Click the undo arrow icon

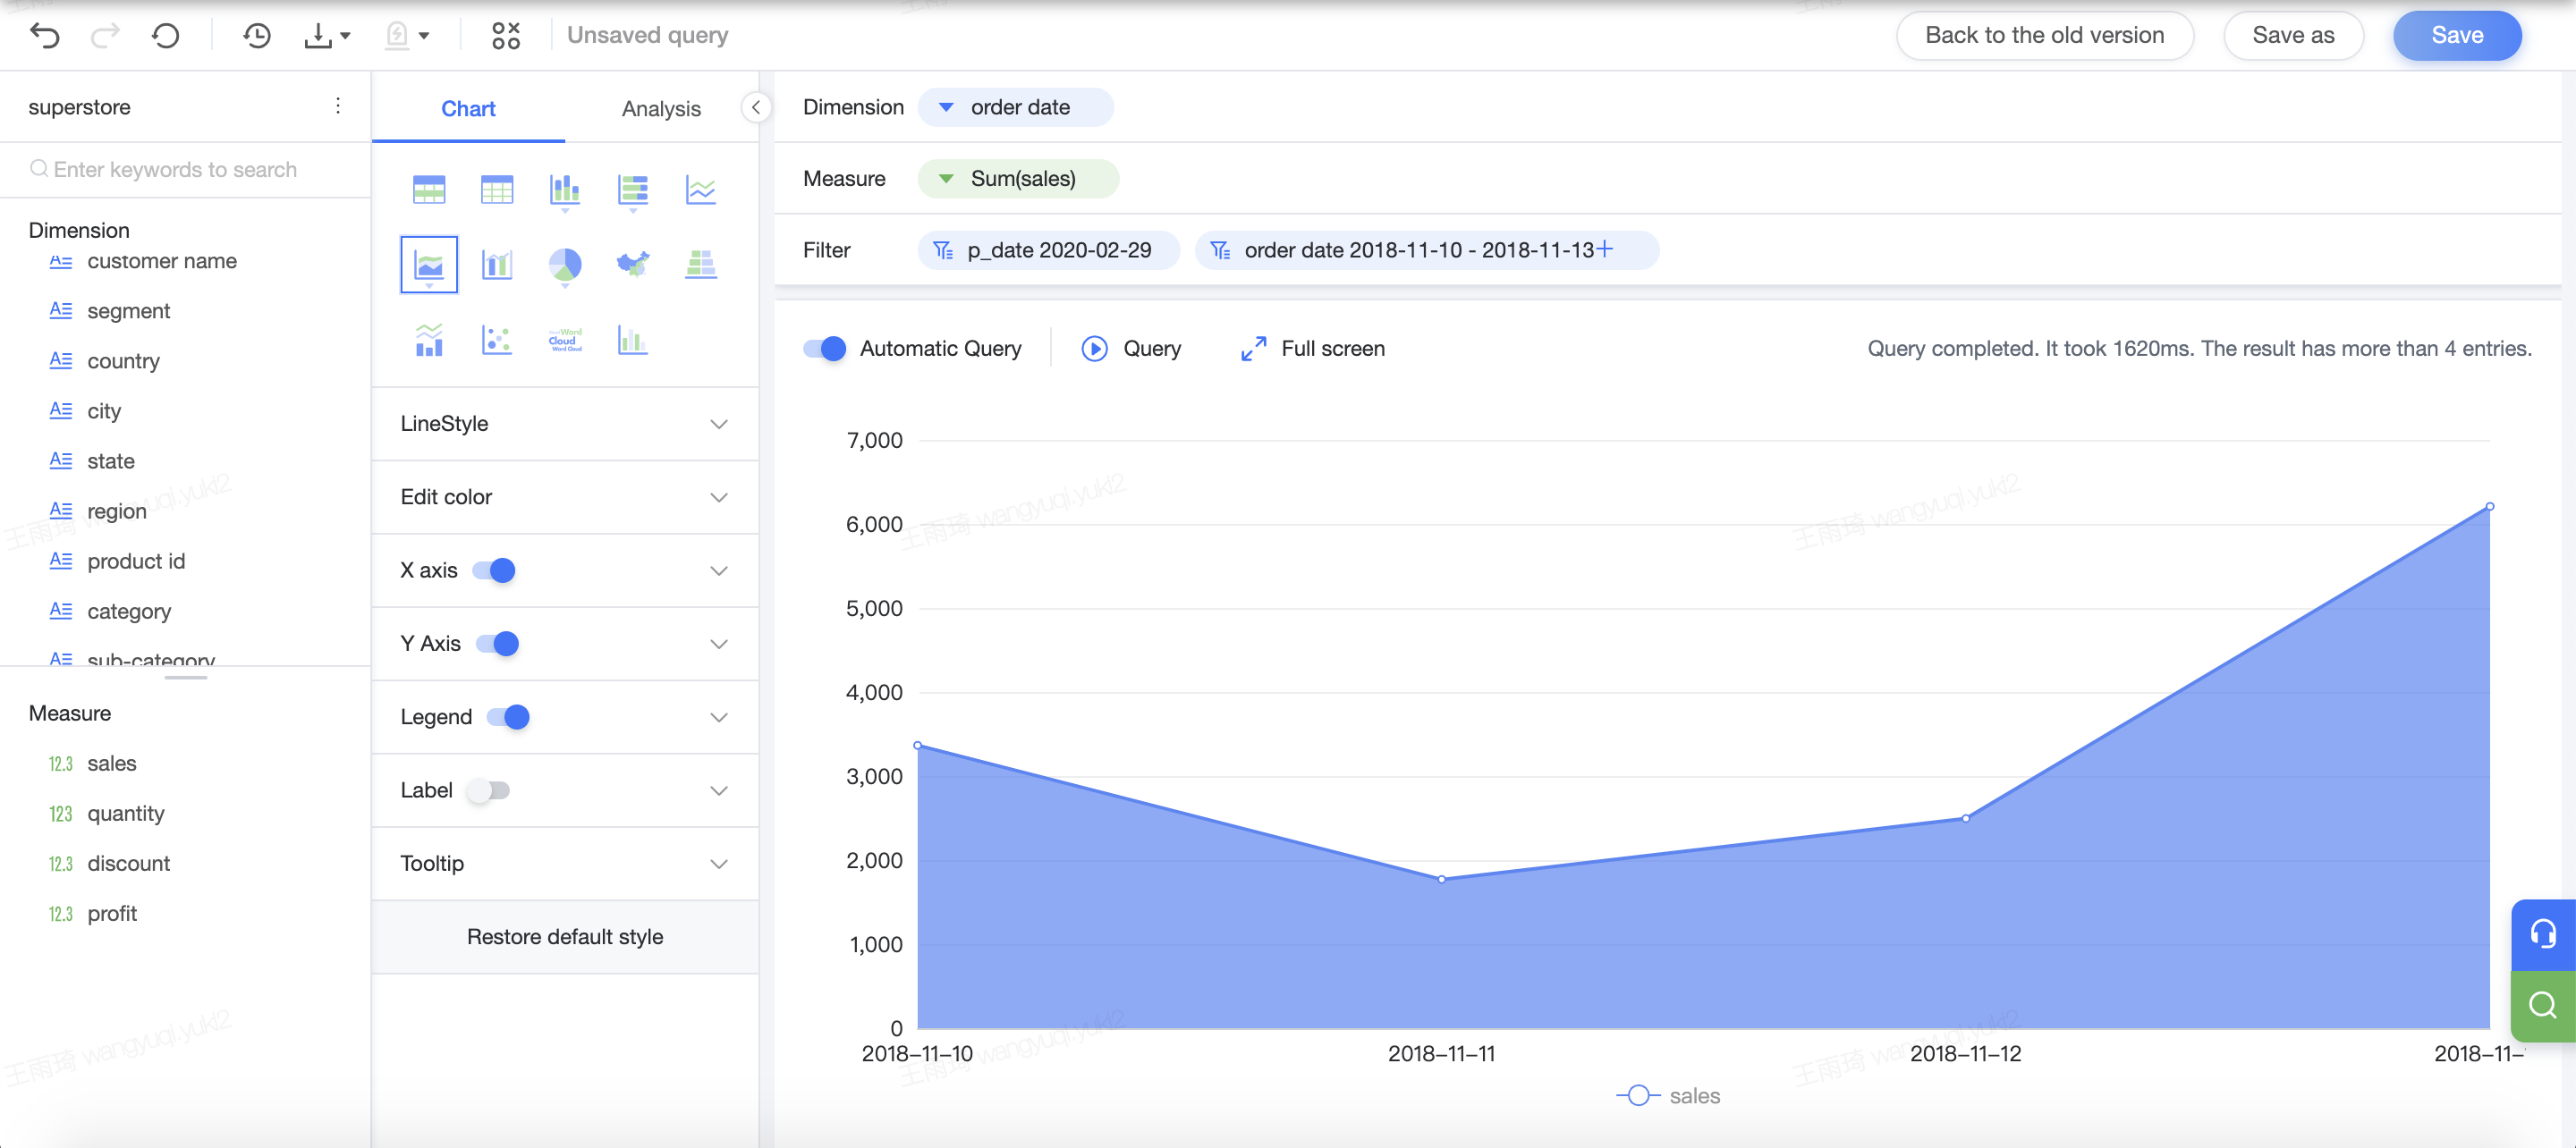click(45, 36)
